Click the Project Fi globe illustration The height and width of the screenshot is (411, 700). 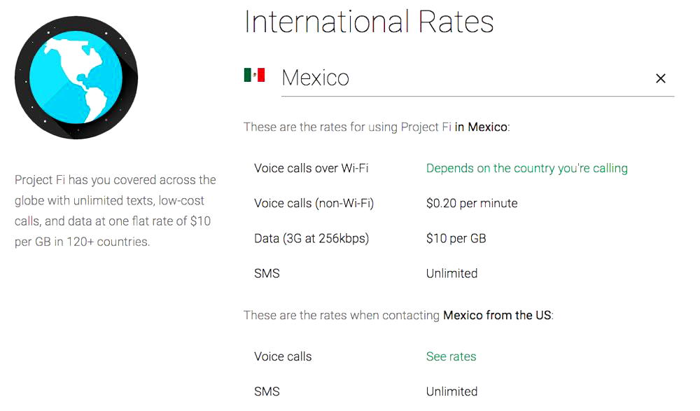(76, 77)
